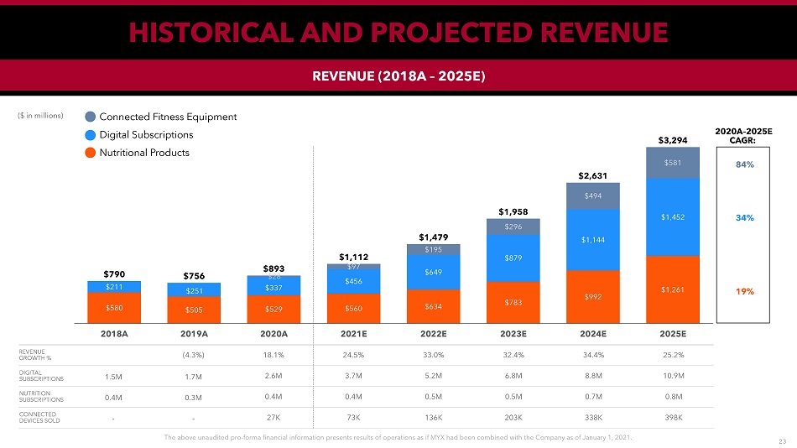Viewport: 797px width, 448px height.
Task: Select the slide title Historical and Projected Revenue
Action: (x=398, y=31)
